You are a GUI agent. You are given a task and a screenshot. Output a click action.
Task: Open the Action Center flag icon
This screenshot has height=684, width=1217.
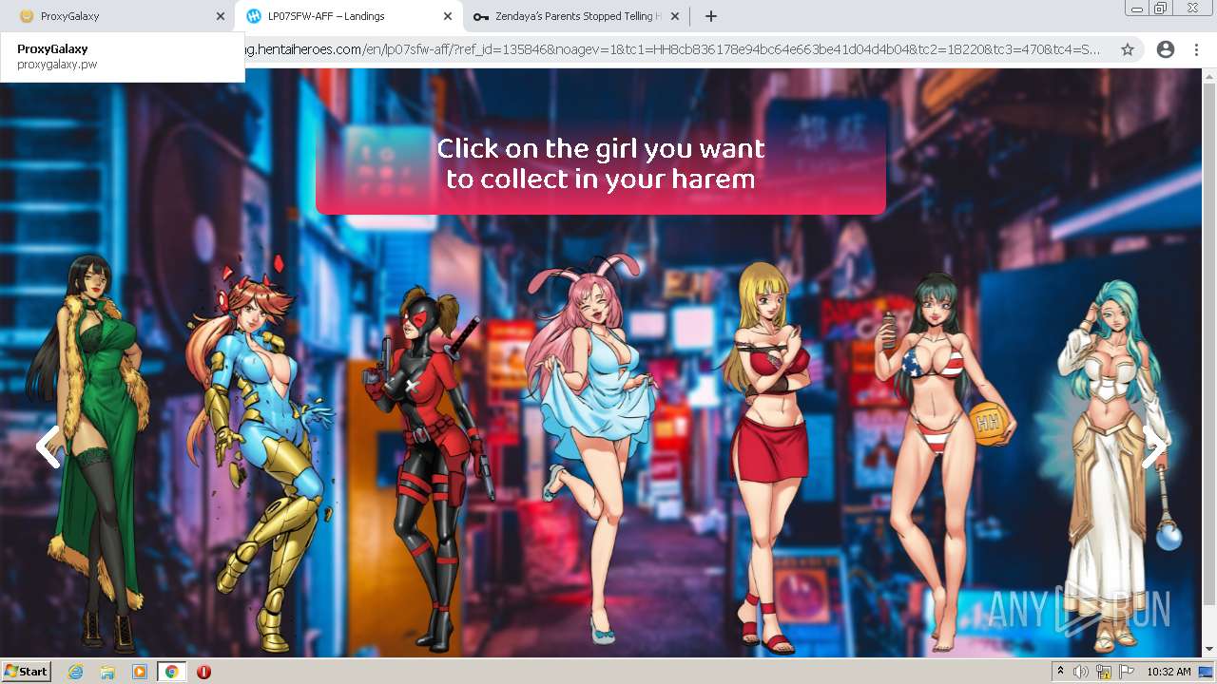pyautogui.click(x=1127, y=672)
